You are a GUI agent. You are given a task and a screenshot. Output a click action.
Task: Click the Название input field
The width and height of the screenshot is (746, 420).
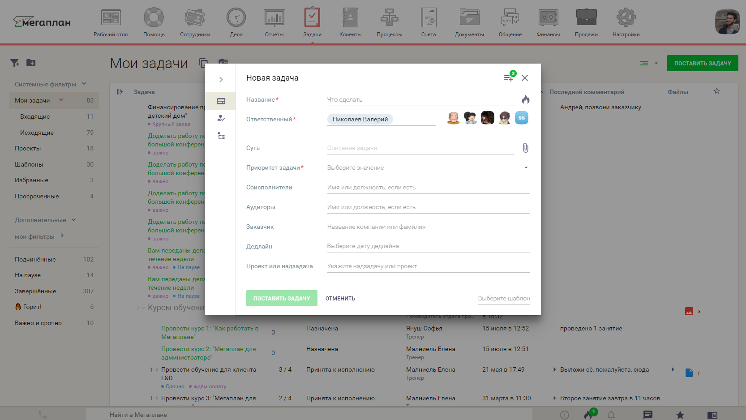(x=420, y=100)
